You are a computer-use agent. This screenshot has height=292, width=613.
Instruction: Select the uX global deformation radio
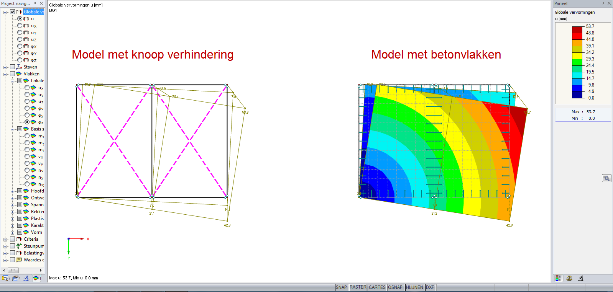tap(20, 26)
